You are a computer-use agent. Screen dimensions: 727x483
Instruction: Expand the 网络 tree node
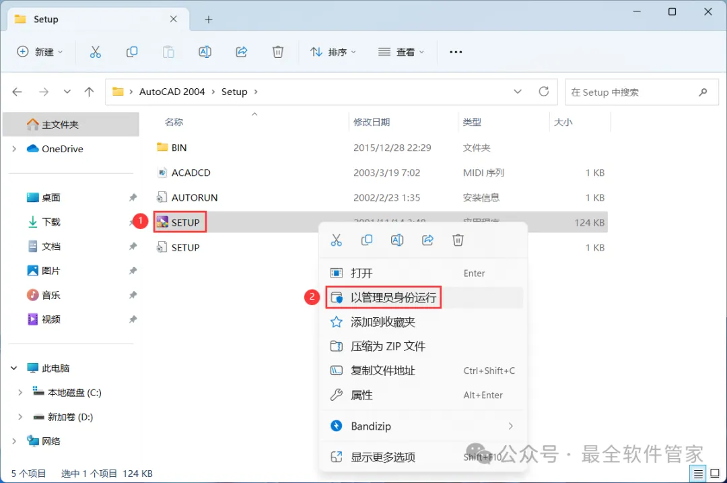[14, 441]
